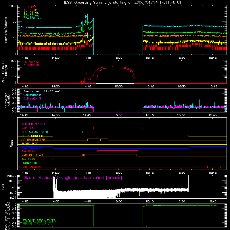The width and height of the screenshot is (230, 230).
Task: Click the HESSI Observing Summary title text
Action: pyautogui.click(x=122, y=3)
